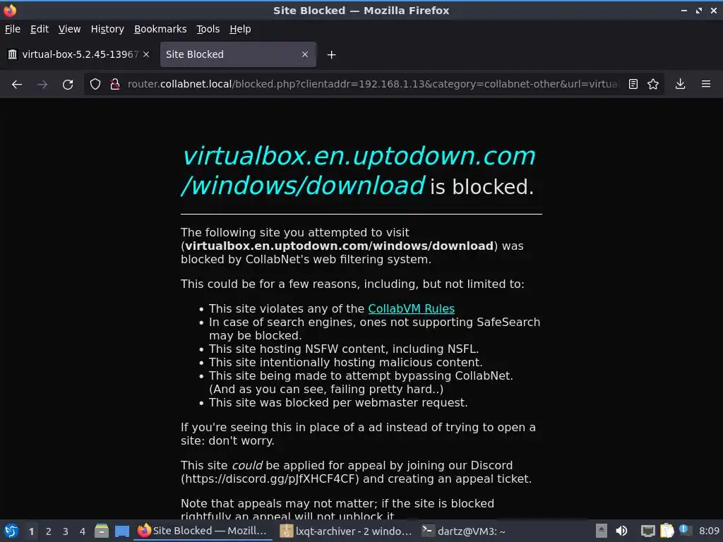Open a new tab with the plus button
Screen dimensions: 723x542
(331, 55)
